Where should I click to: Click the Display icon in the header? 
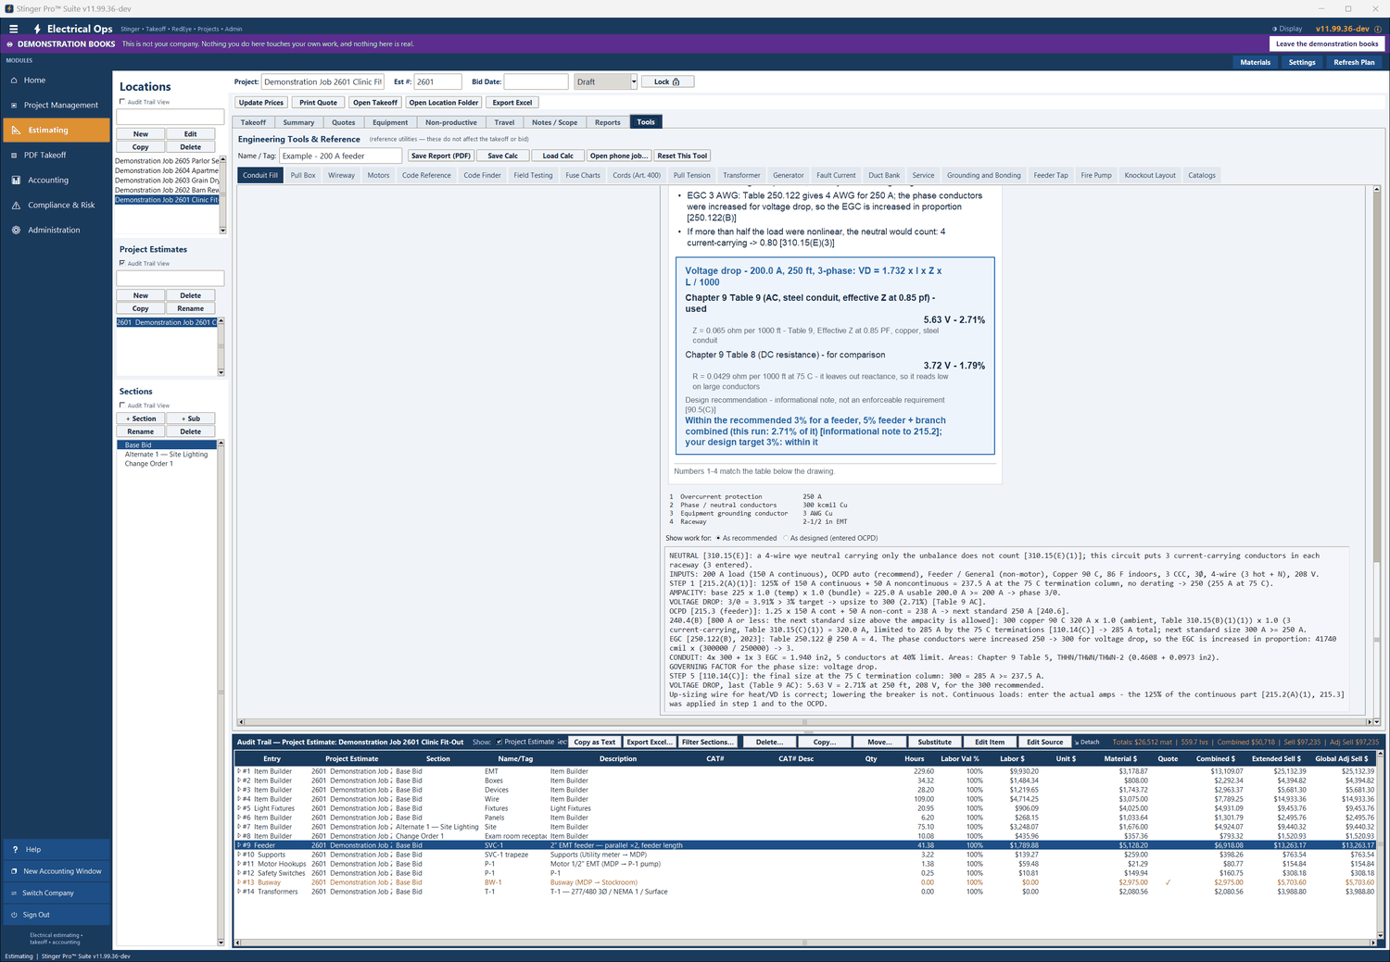click(1274, 29)
